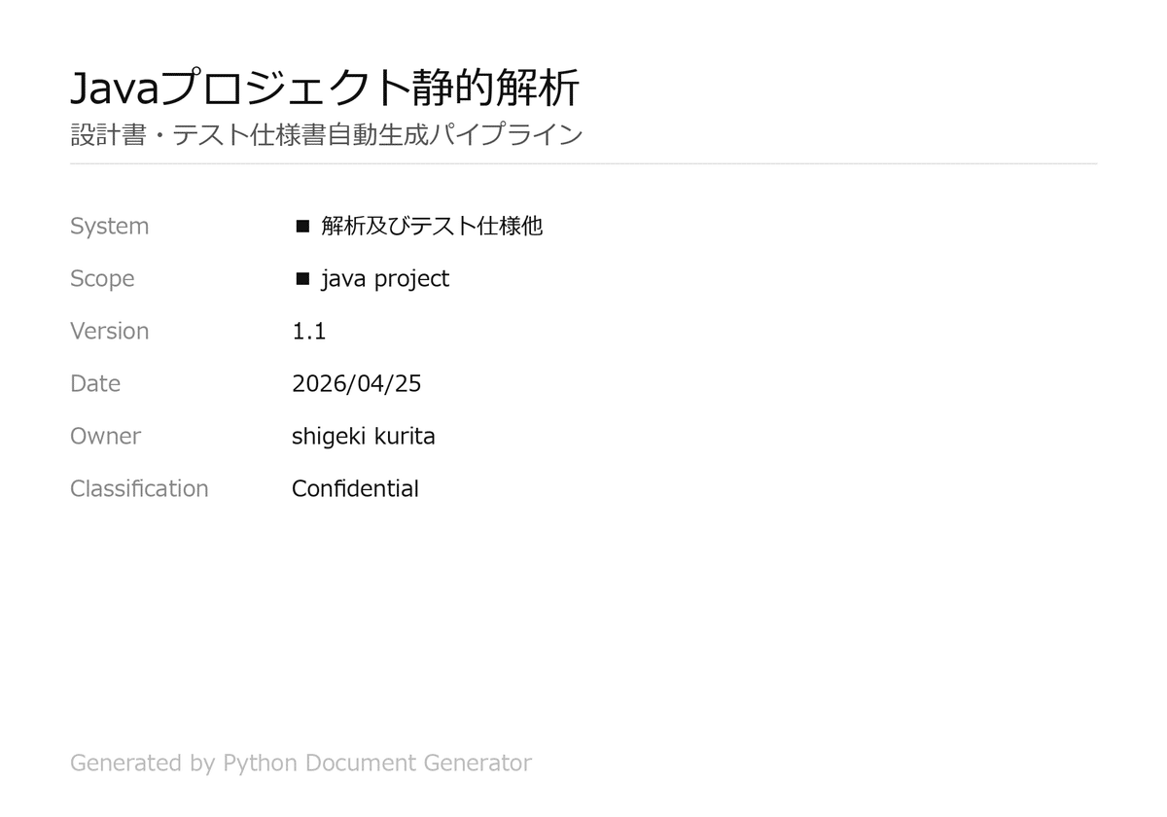
Task: Click the version number "1.1"
Action: coord(308,332)
